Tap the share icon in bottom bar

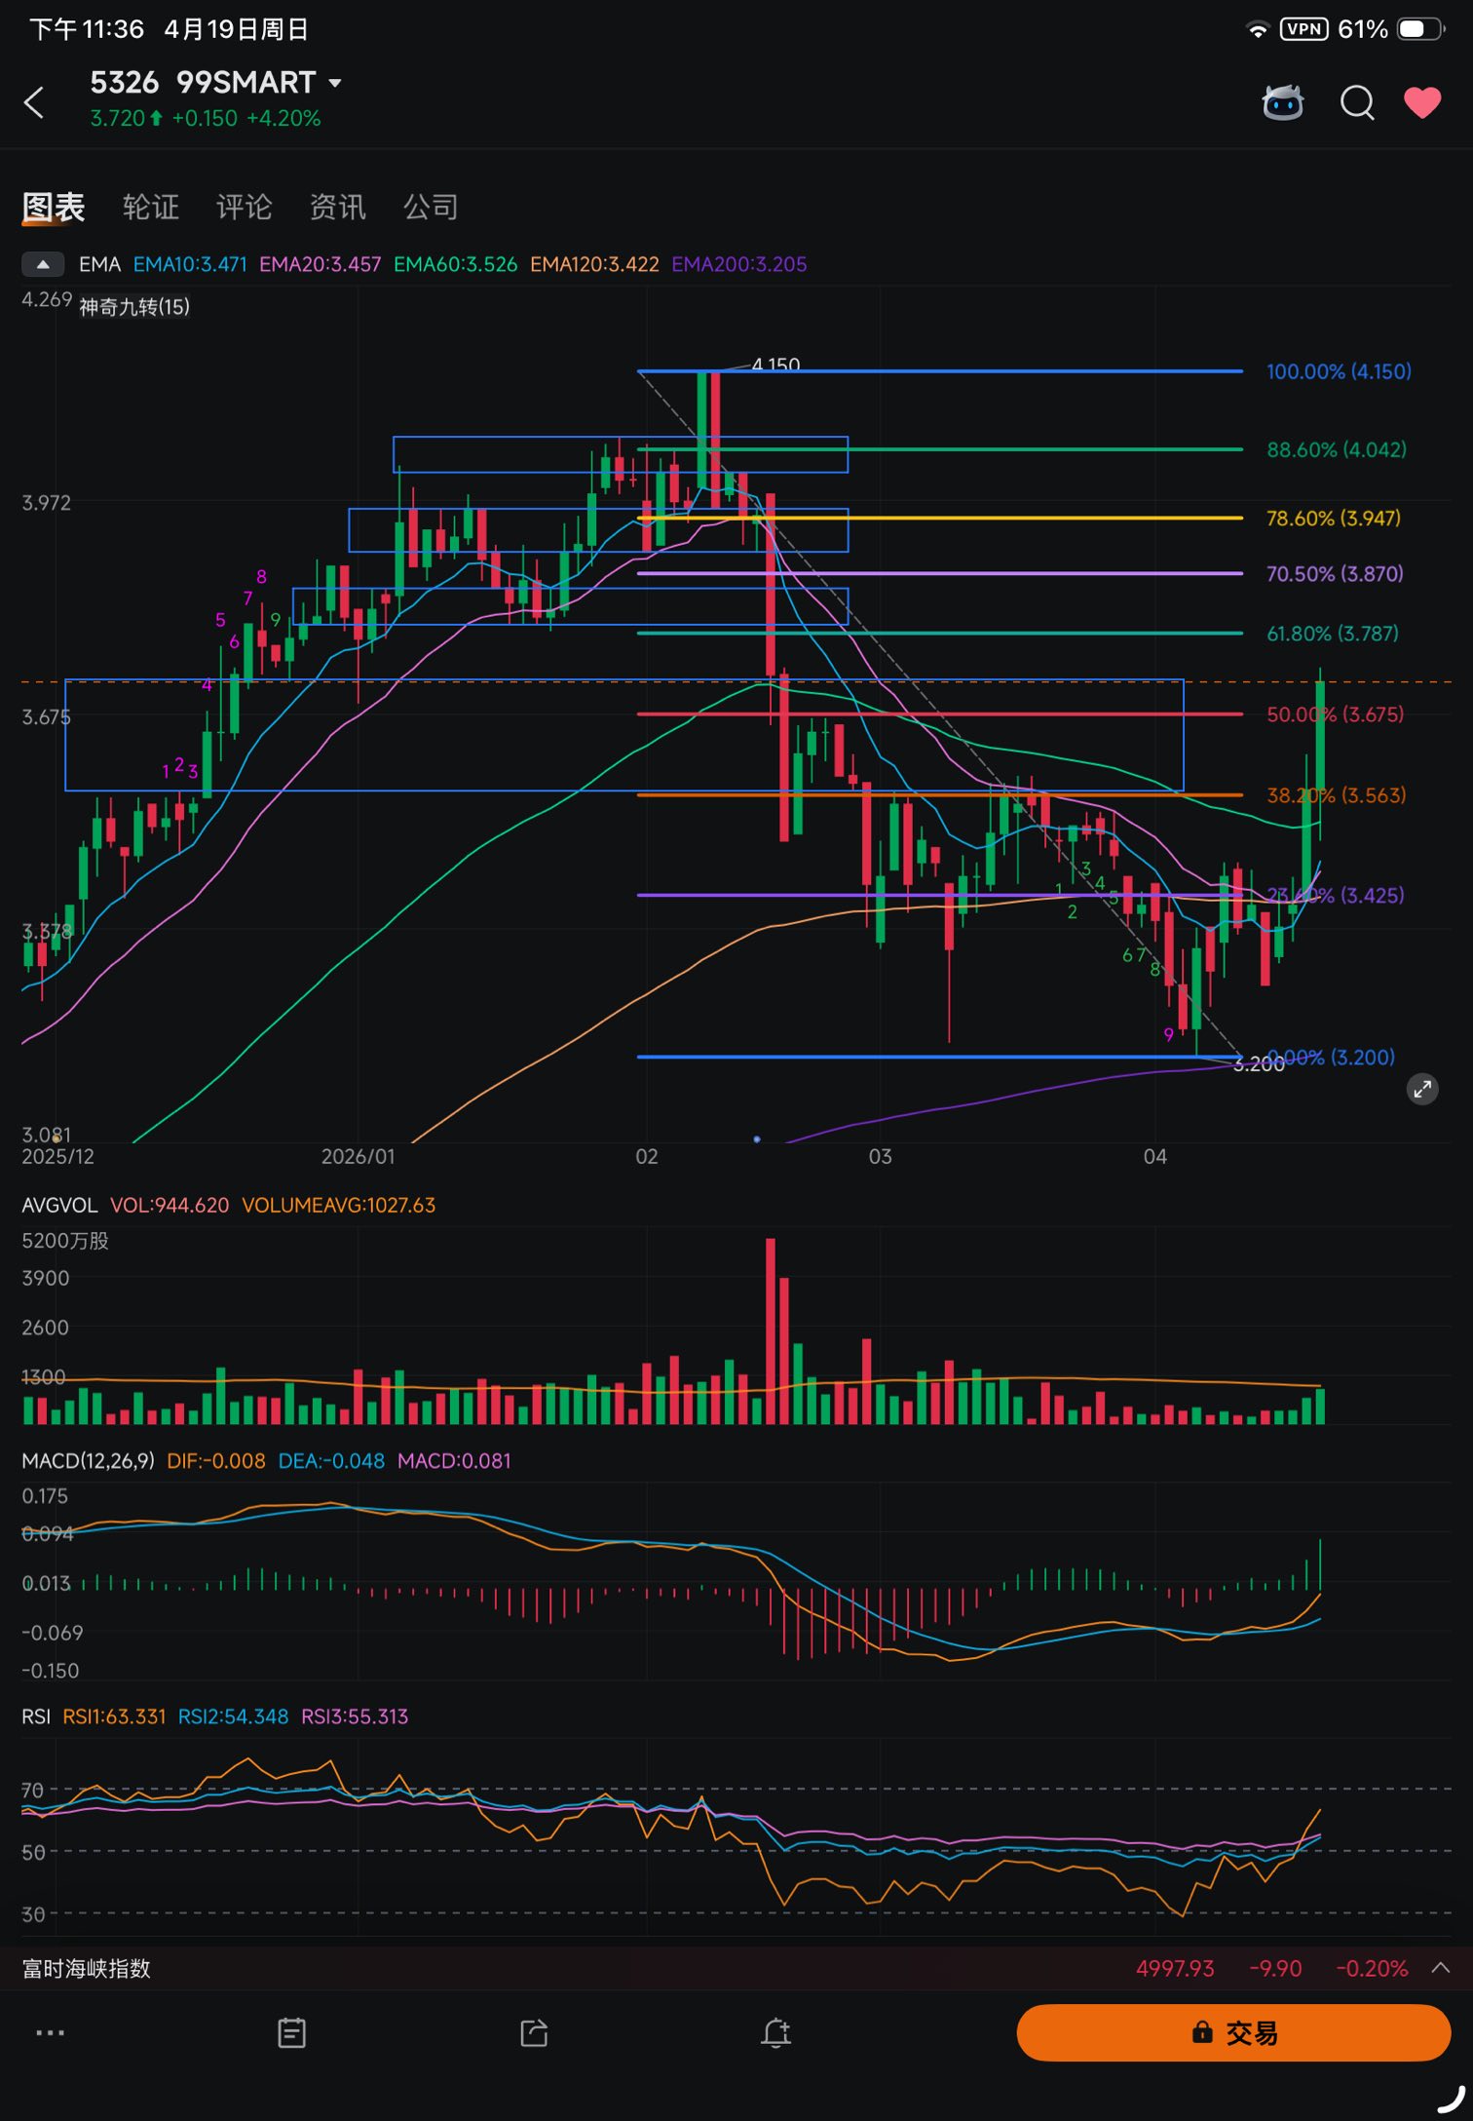pos(534,2033)
